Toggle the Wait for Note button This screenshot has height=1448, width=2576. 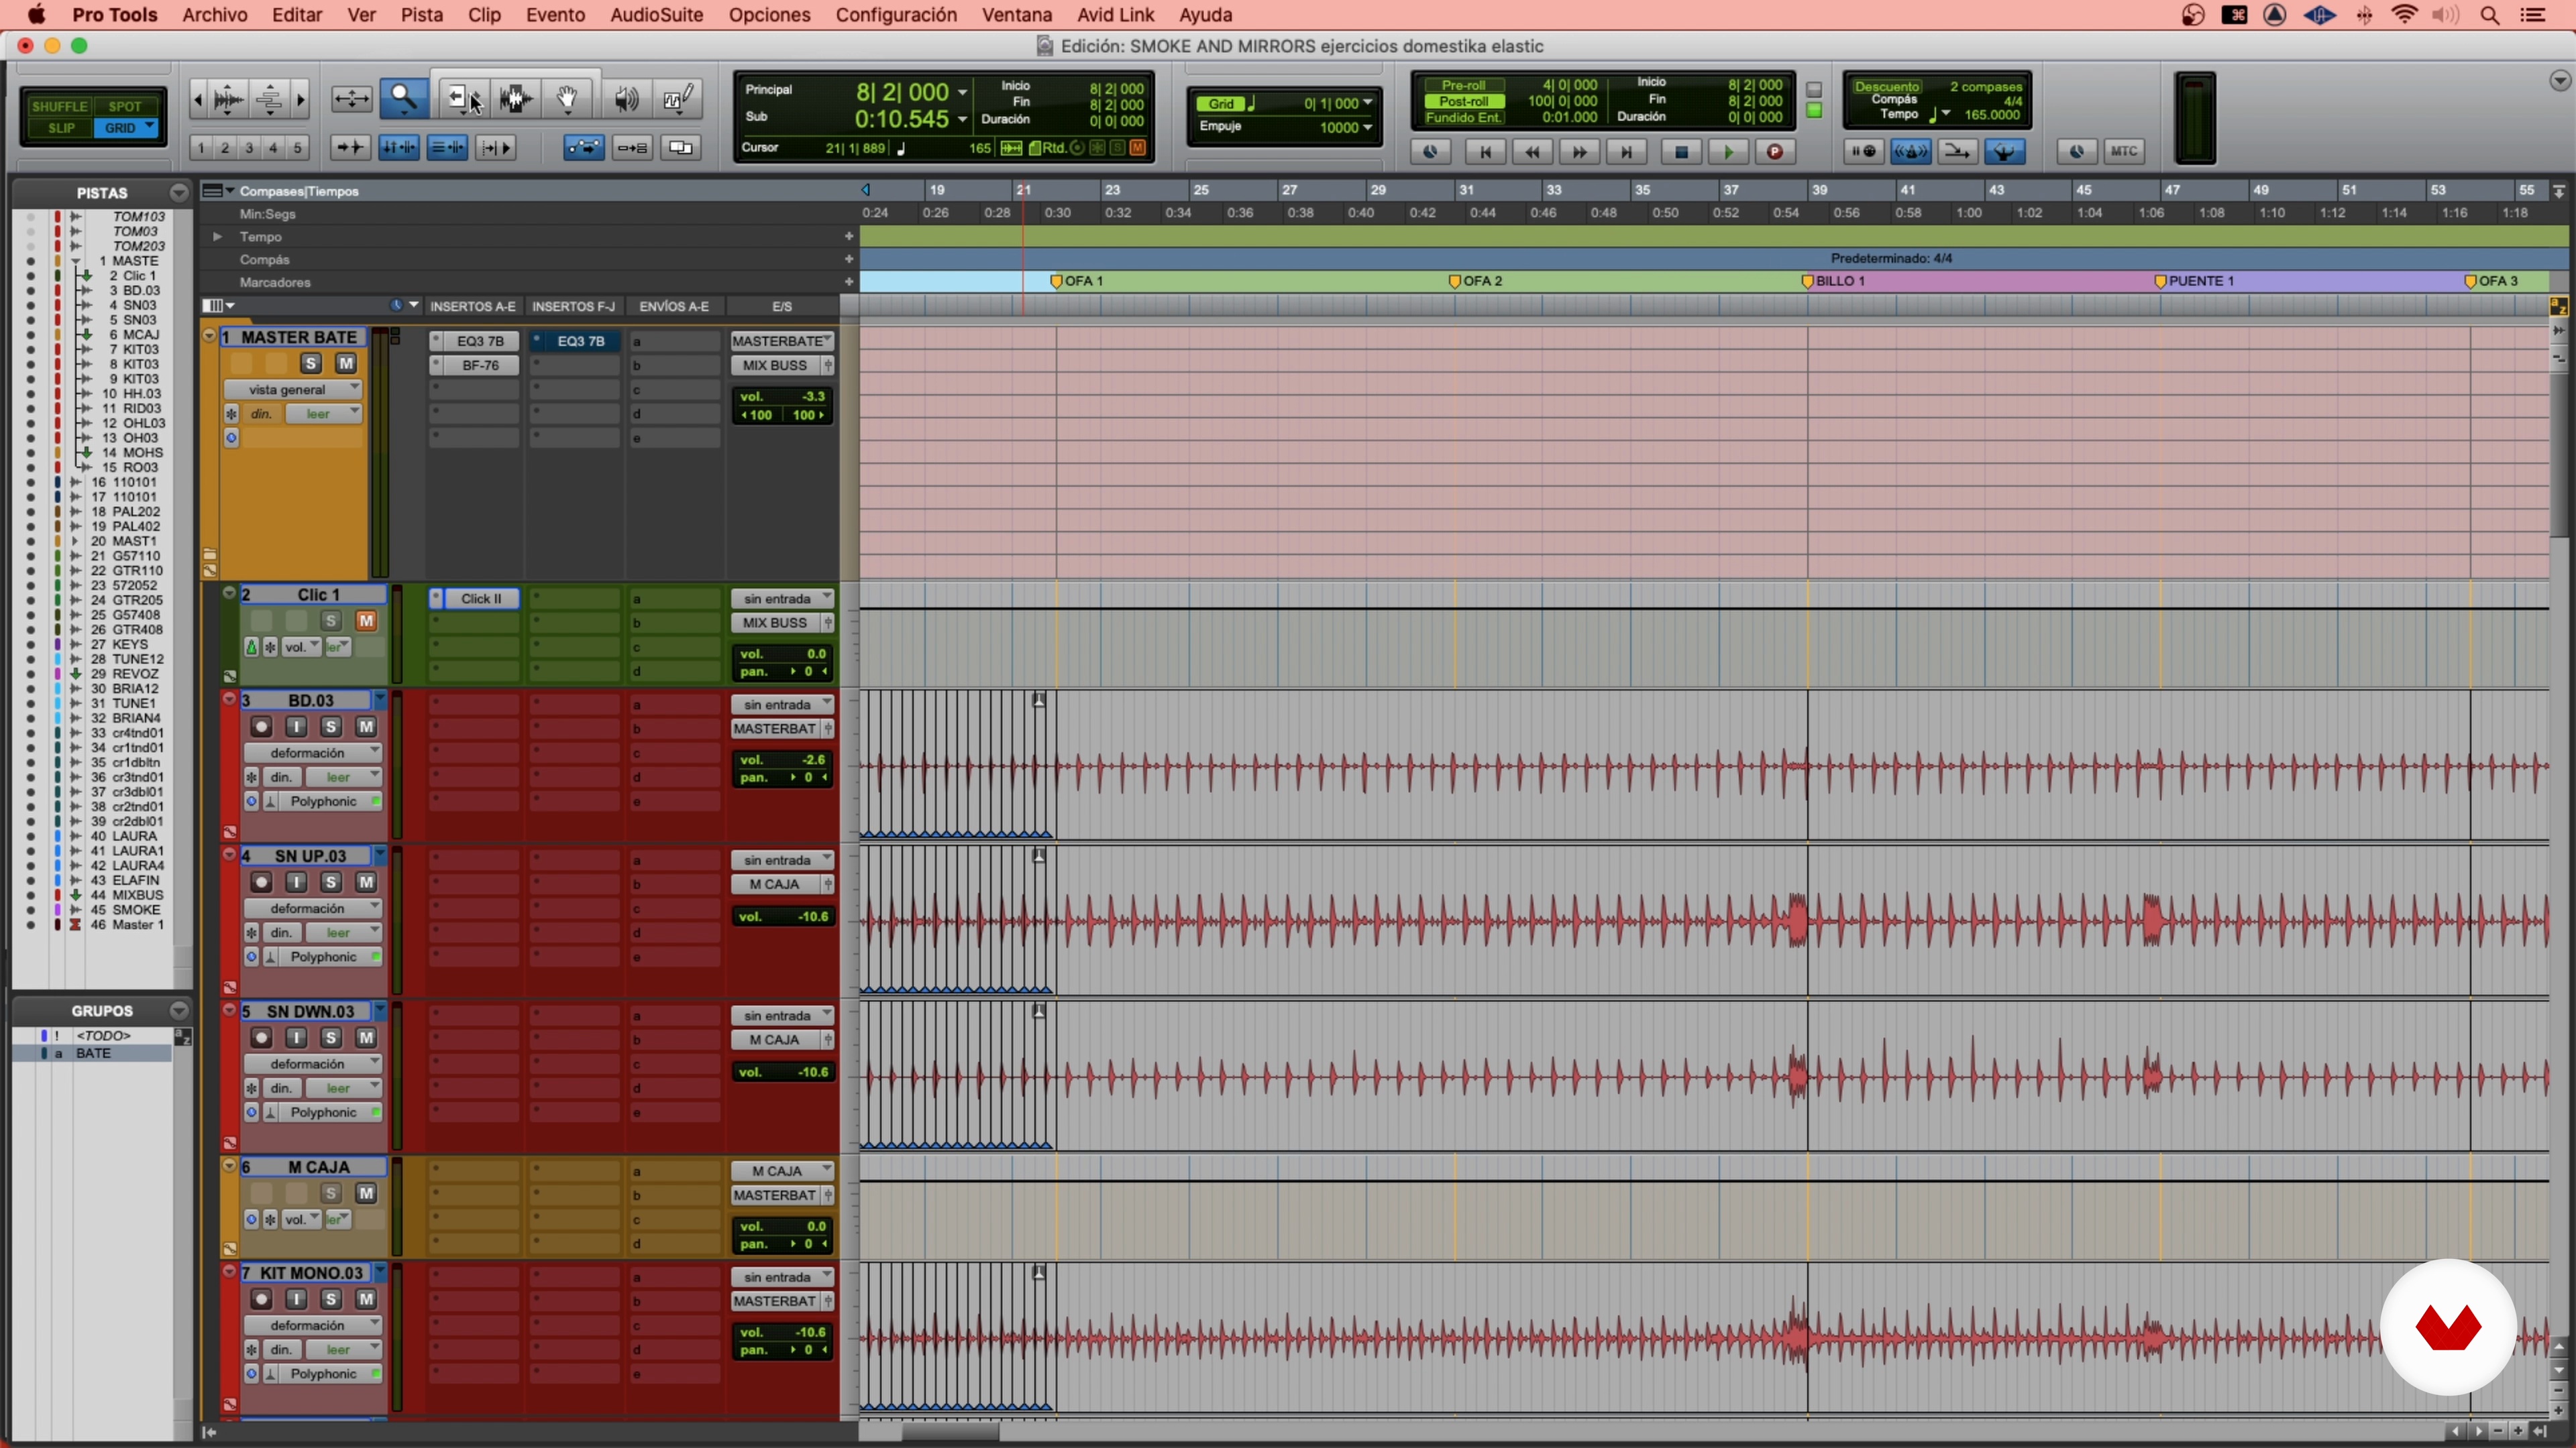tap(1863, 152)
